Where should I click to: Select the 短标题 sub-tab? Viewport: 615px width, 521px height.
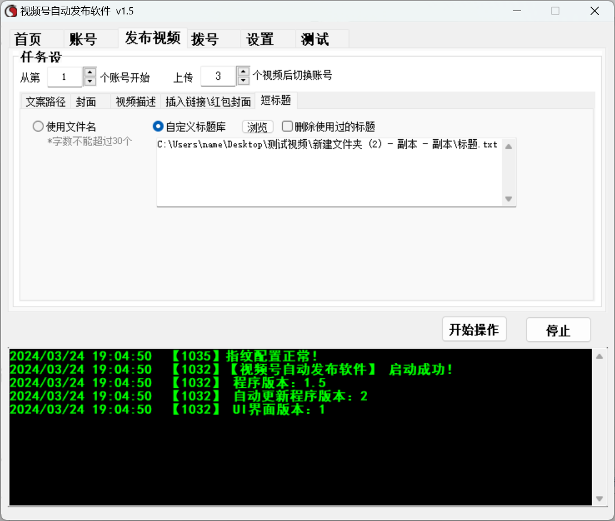tap(276, 100)
